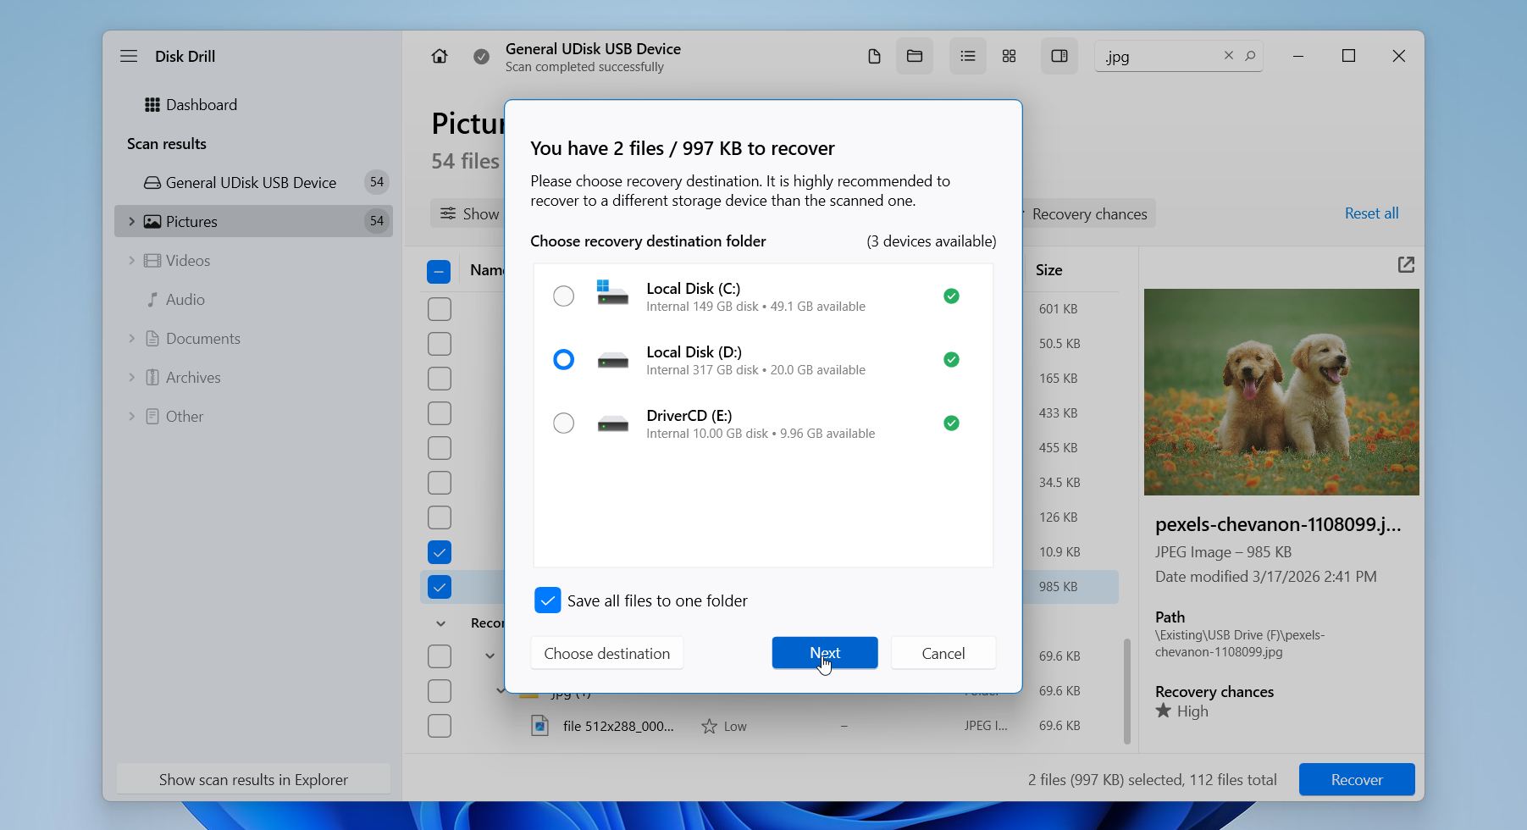Select the file view icon
Image resolution: width=1527 pixels, height=830 pixels.
[x=874, y=56]
